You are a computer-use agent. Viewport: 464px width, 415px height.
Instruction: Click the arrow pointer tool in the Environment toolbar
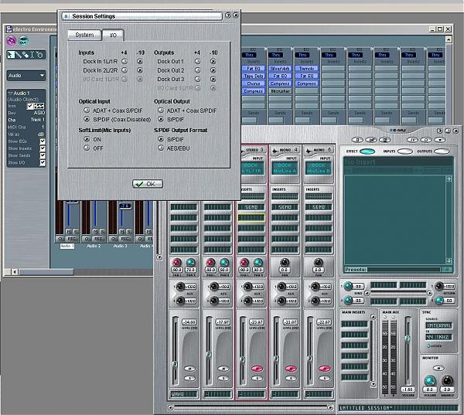pyautogui.click(x=12, y=54)
